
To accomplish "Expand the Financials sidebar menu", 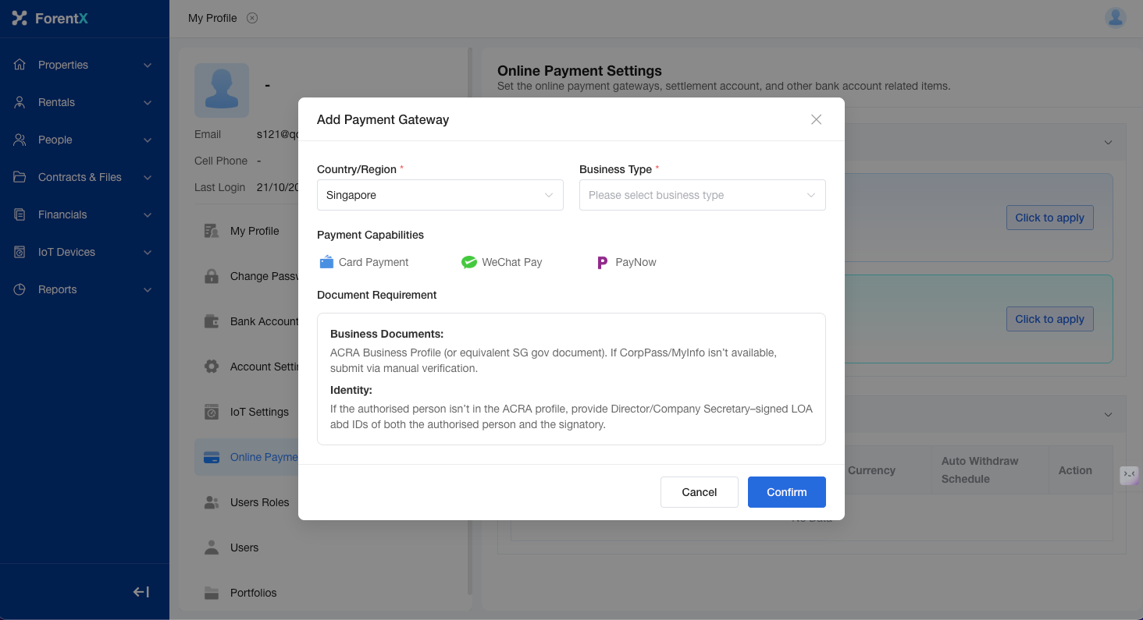I will [x=84, y=214].
